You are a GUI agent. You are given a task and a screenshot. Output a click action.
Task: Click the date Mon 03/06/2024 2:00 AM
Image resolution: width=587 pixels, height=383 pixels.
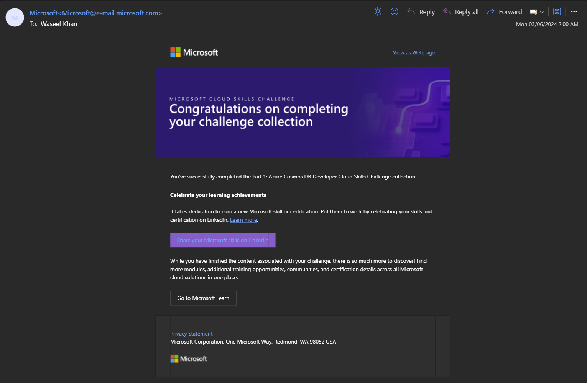tap(547, 24)
